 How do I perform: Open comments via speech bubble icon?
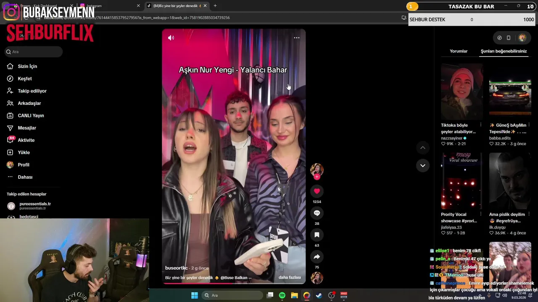pyautogui.click(x=317, y=213)
